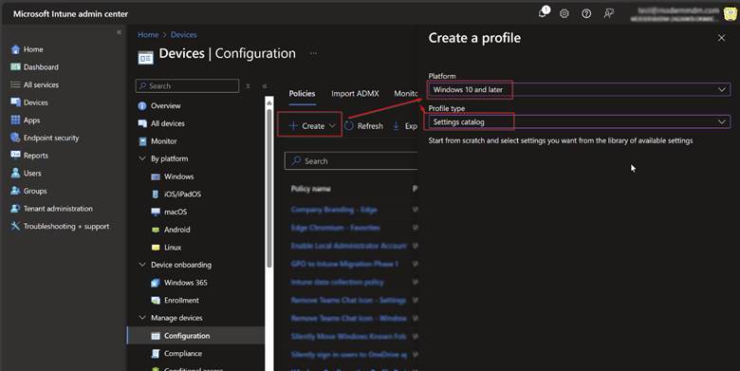Screen dimensions: 740x371
Task: Collapse the main left navigation pane
Action: tap(119, 32)
